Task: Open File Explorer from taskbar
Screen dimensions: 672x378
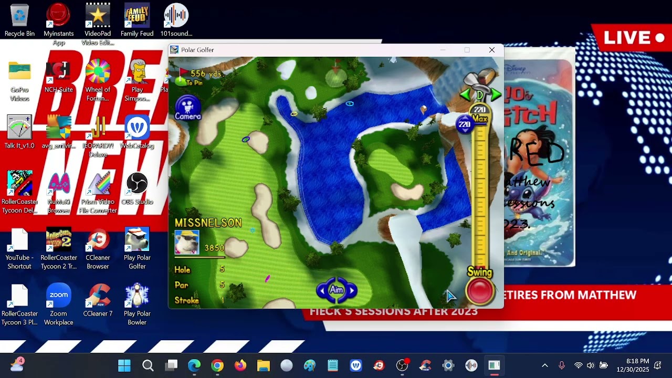Action: (x=264, y=365)
